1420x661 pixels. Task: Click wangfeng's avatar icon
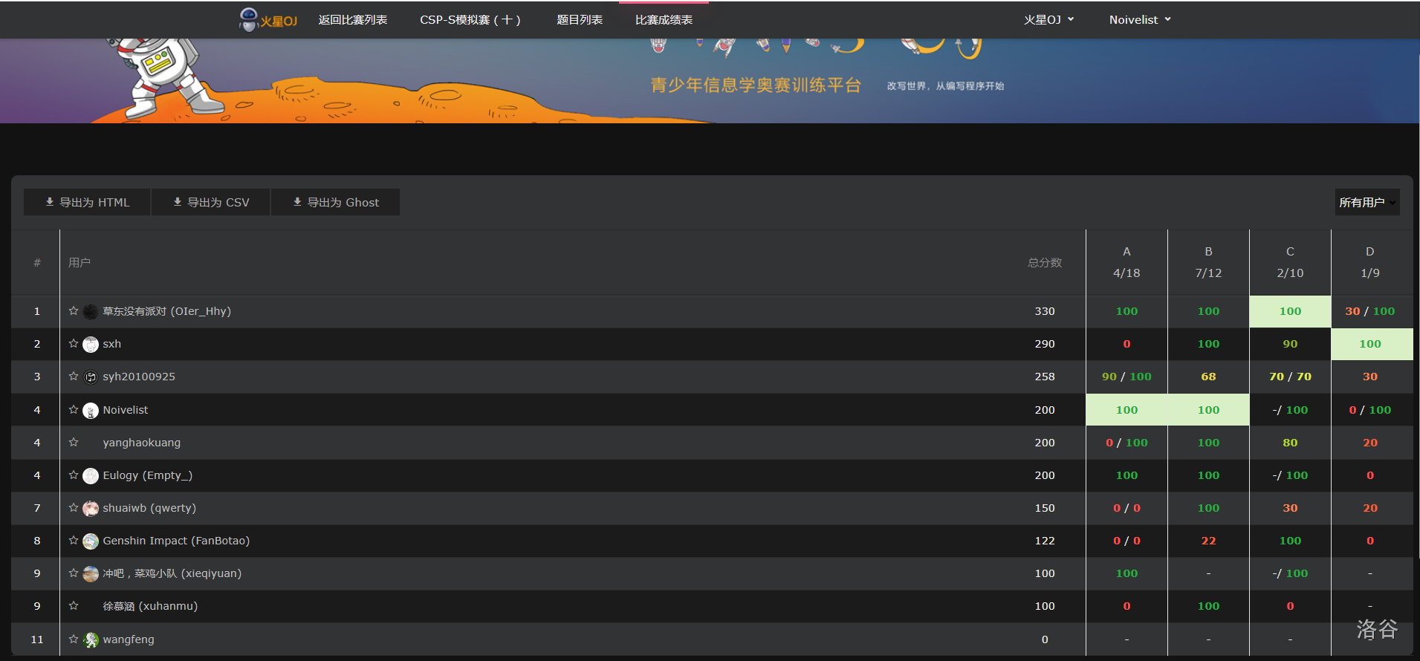tap(91, 640)
